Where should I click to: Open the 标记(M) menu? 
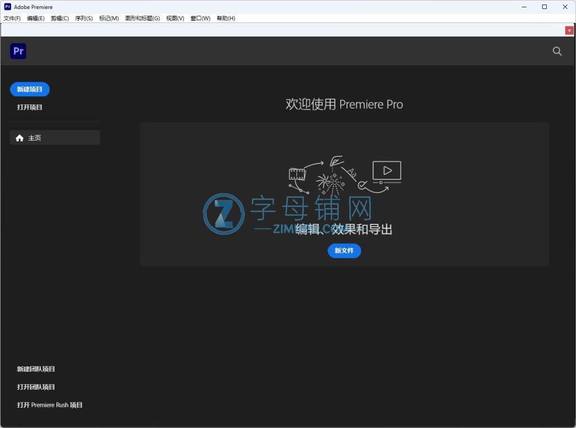[x=109, y=19]
